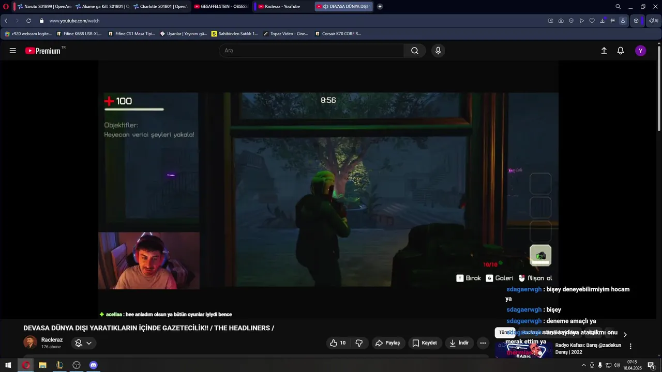Open the account avatar menu "Y"
Screen dimensions: 662x372
[641, 51]
